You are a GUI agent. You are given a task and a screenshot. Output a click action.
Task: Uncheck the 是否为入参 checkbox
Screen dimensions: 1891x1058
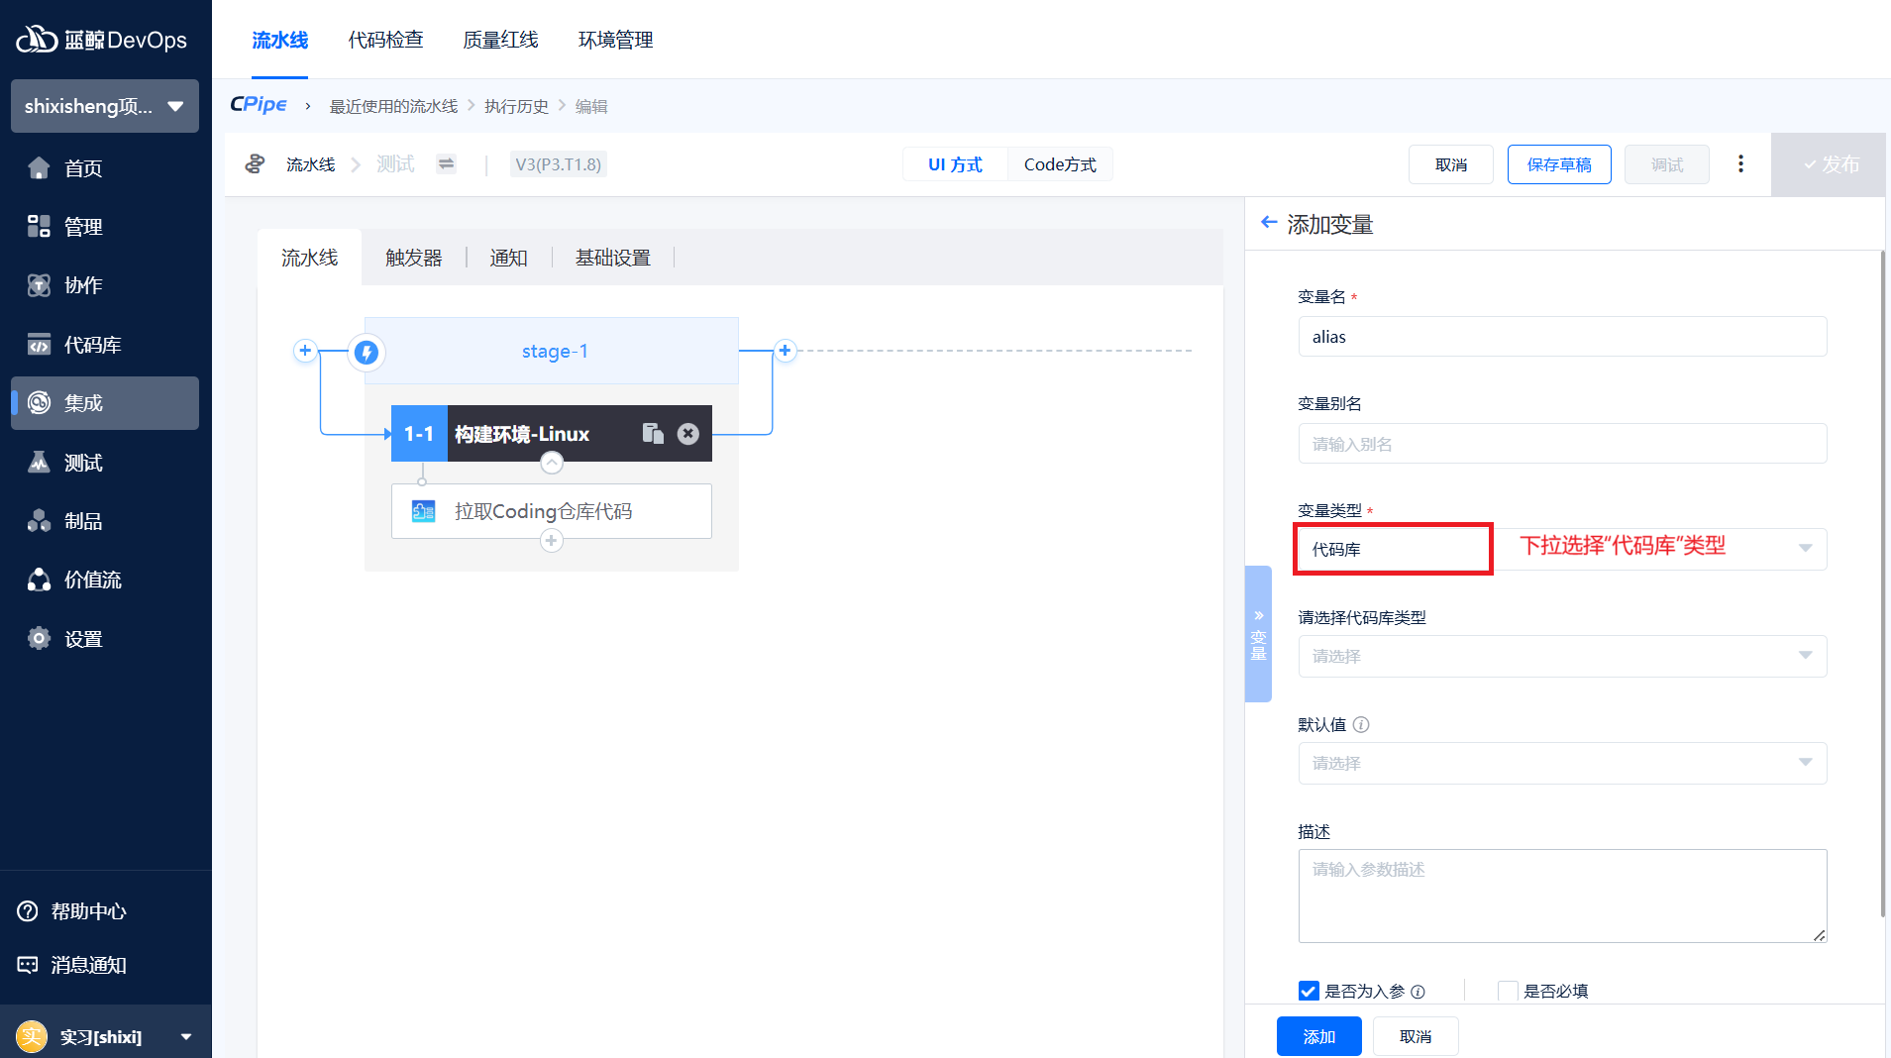point(1309,991)
